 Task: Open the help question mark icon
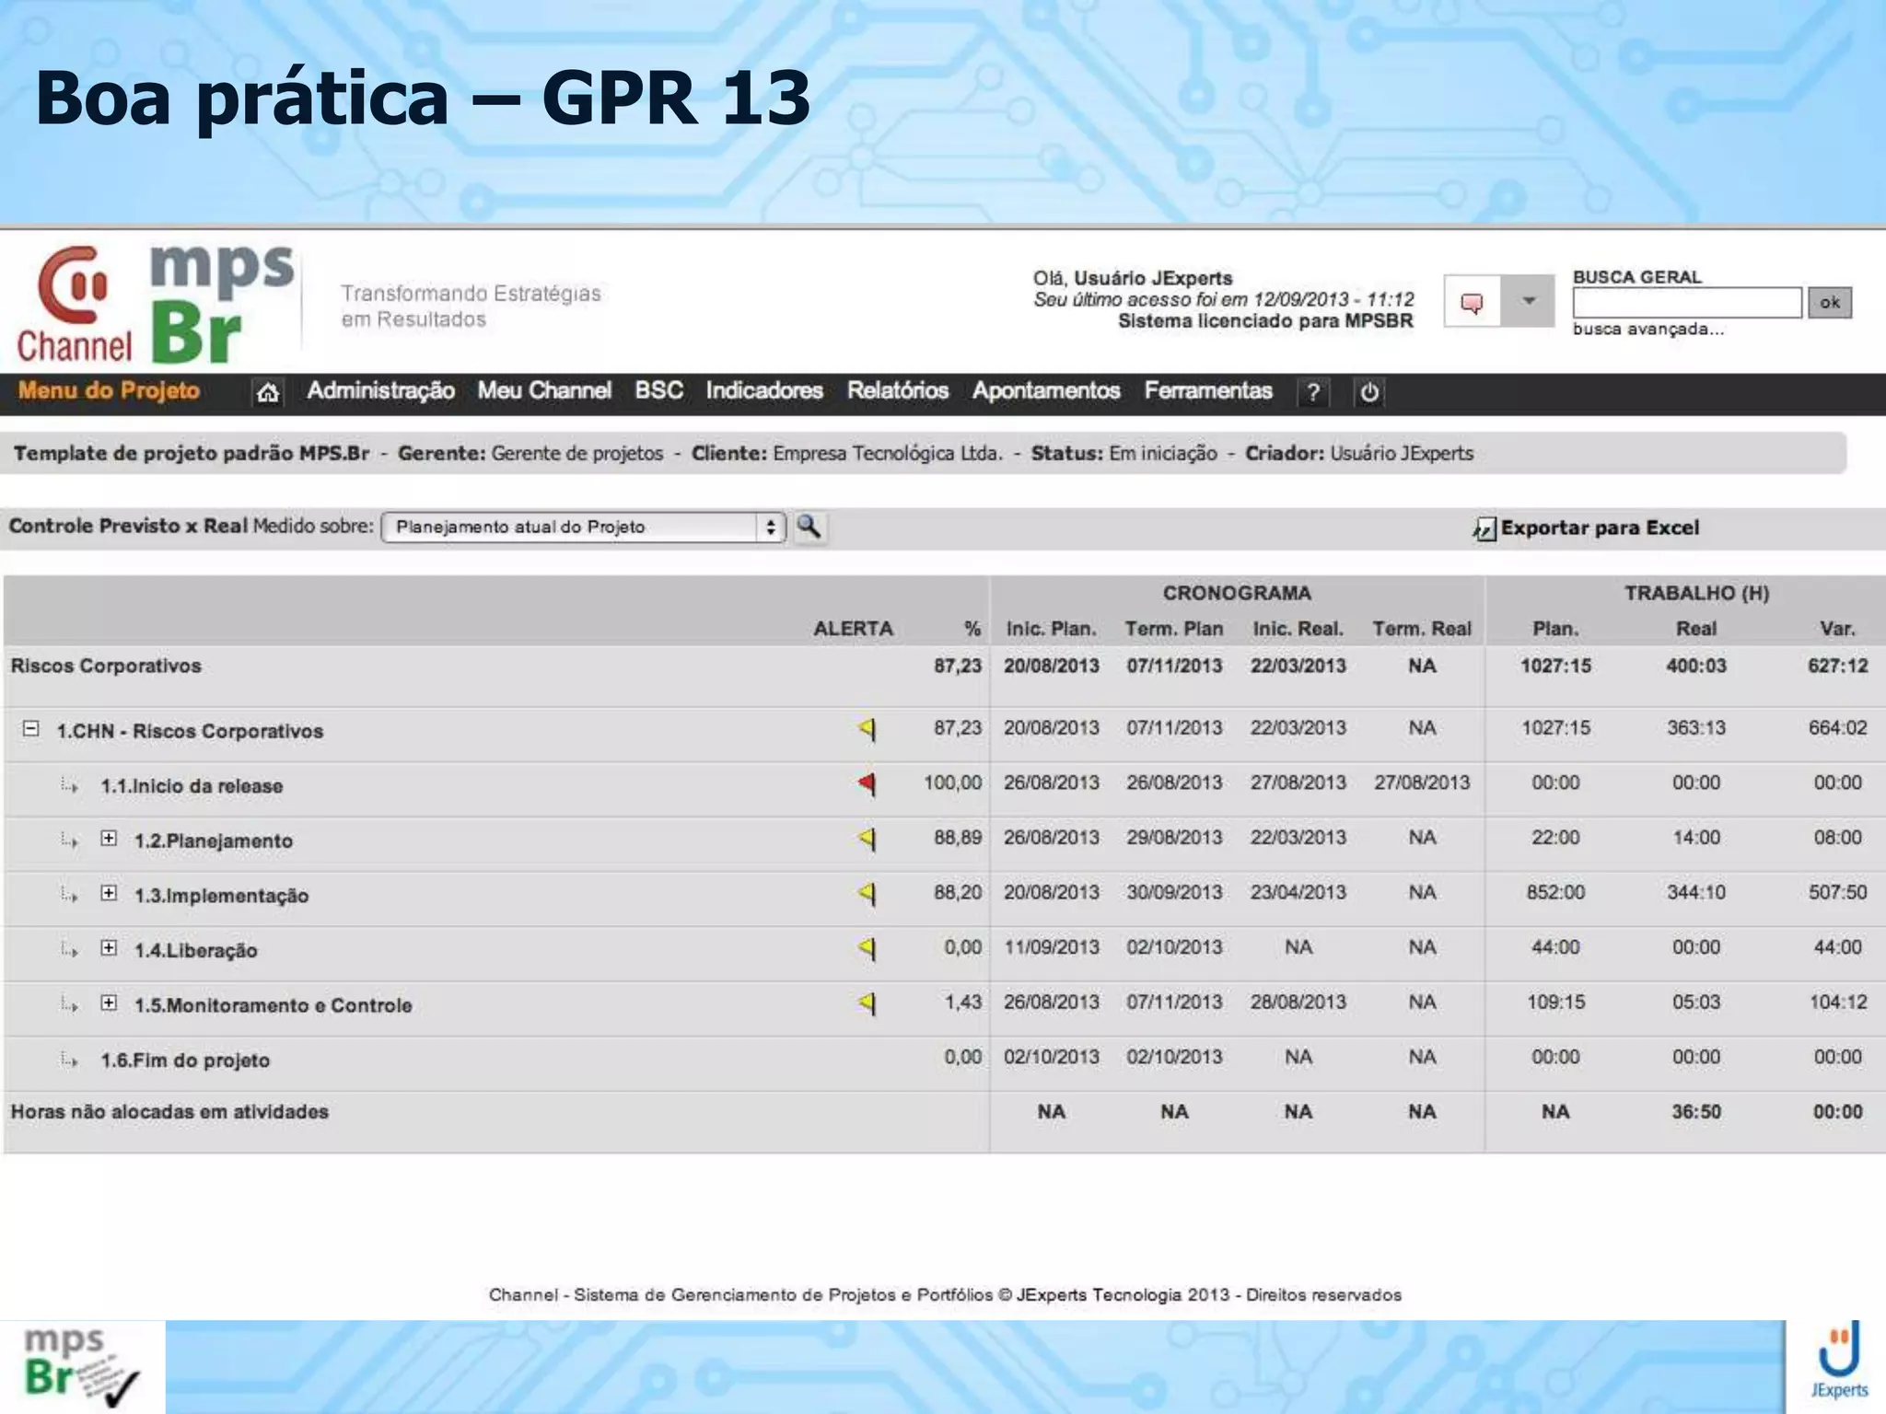(1313, 393)
